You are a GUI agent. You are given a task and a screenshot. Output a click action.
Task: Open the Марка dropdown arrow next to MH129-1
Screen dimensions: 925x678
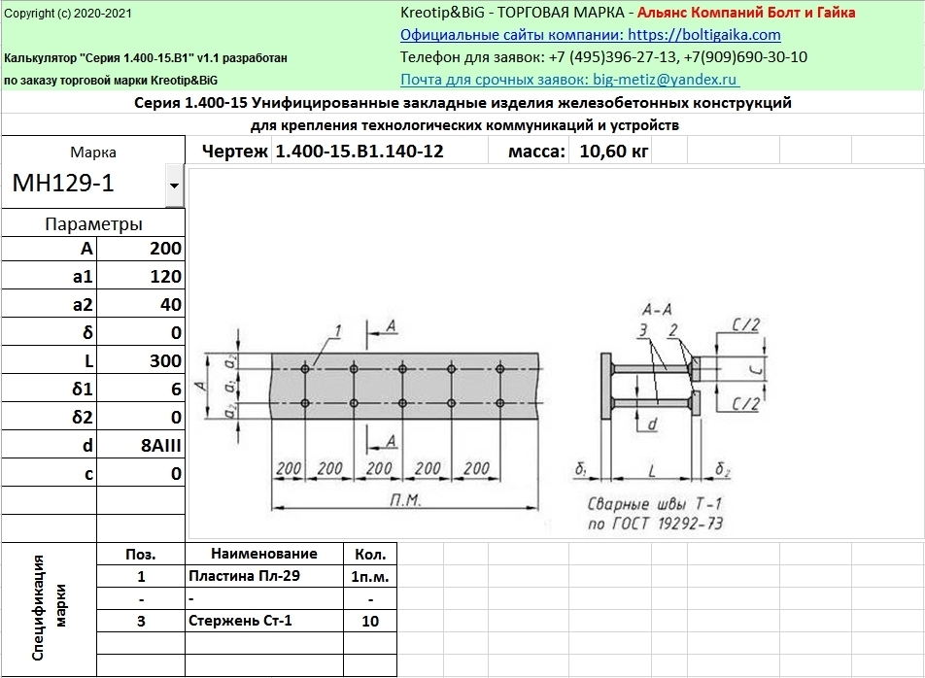click(174, 185)
